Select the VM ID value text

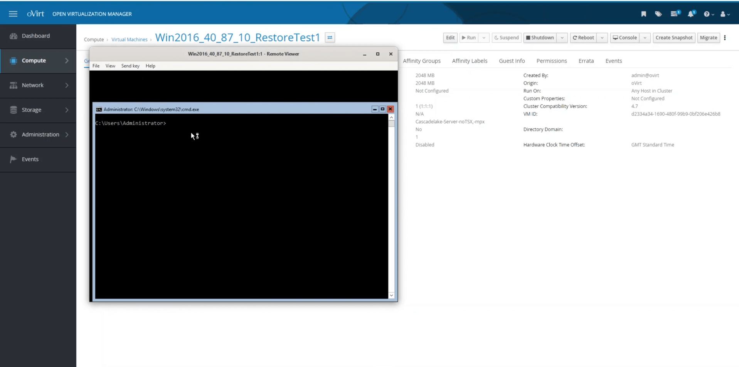[676, 114]
